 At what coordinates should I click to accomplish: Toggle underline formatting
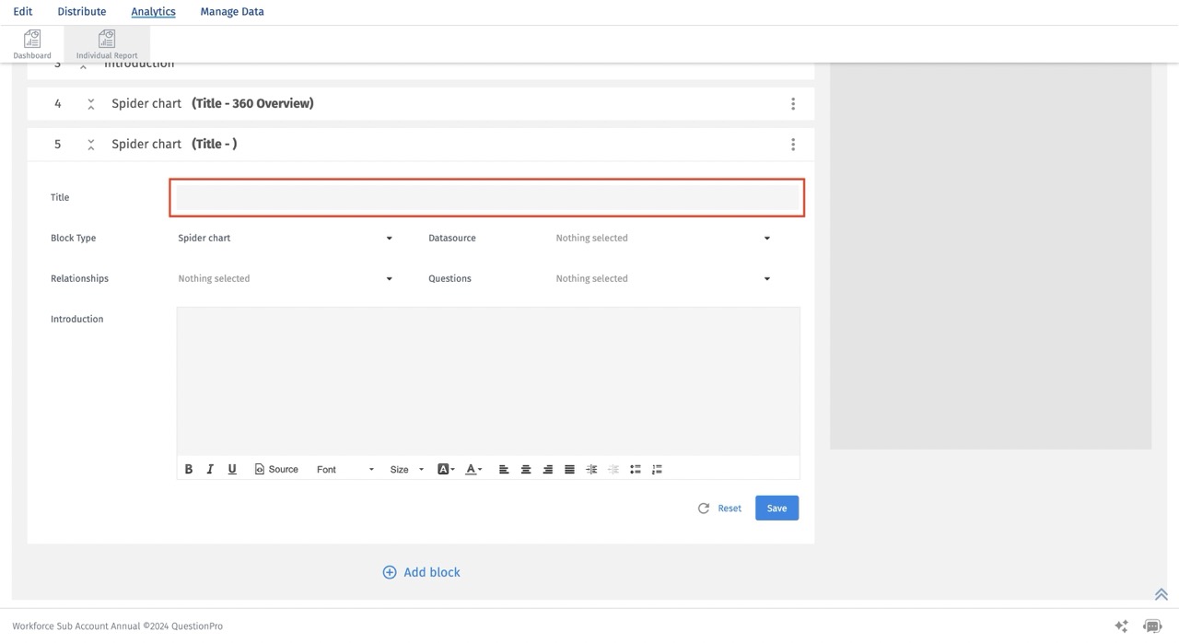click(232, 469)
